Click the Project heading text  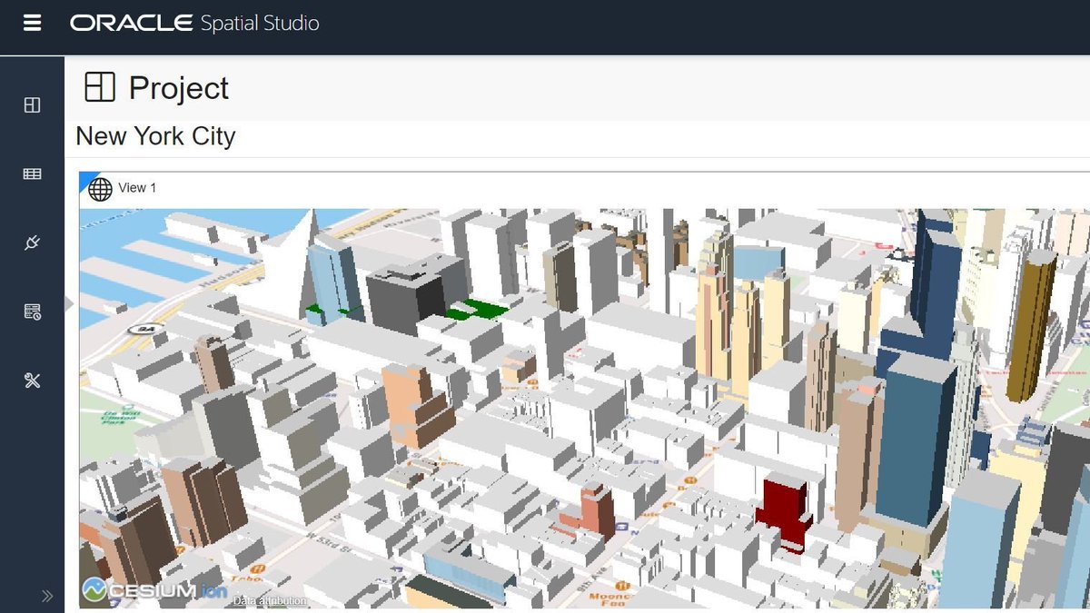point(179,87)
